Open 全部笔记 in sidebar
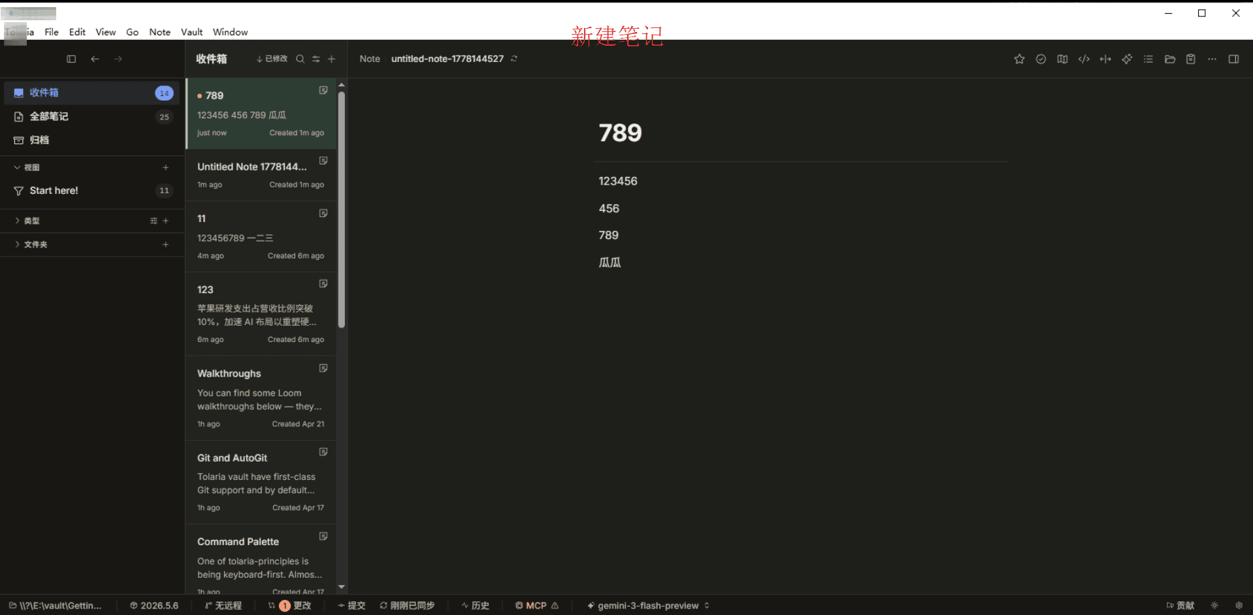This screenshot has height=615, width=1253. pyautogui.click(x=92, y=116)
